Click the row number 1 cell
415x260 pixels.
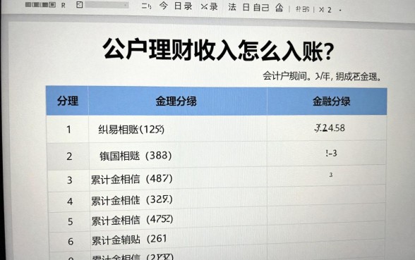click(68, 130)
